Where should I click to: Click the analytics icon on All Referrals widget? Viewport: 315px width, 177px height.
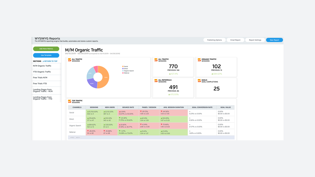(x=156, y=81)
